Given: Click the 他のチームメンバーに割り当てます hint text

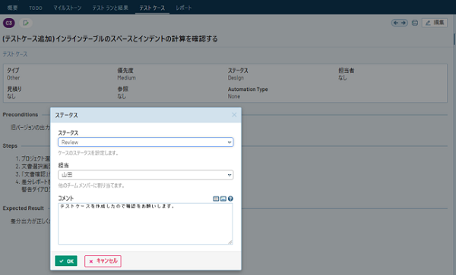Looking at the screenshot, I should [x=92, y=186].
